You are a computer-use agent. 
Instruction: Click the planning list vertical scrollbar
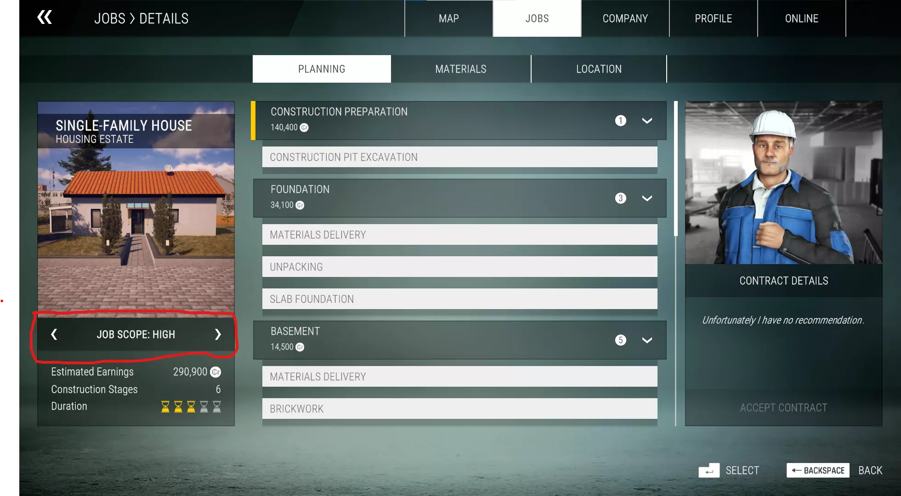[675, 170]
